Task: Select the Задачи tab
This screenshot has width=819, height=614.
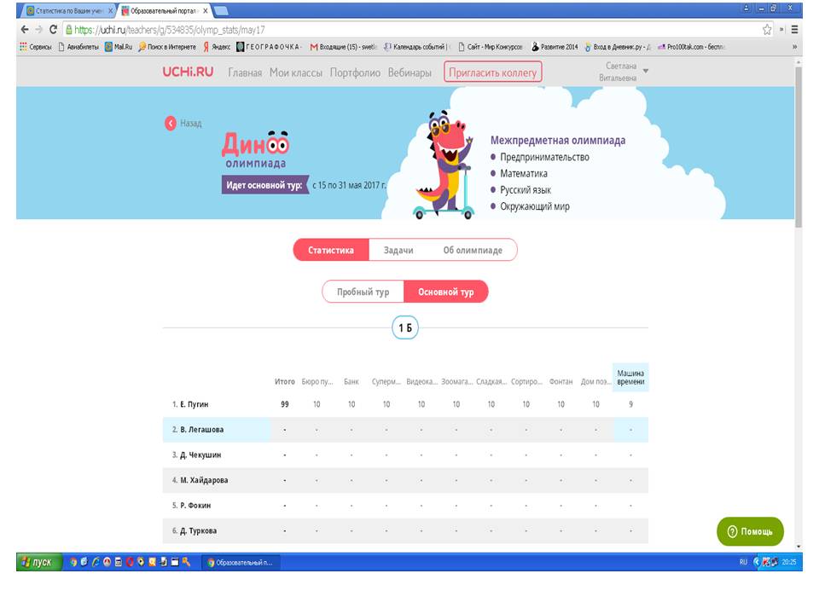Action: pos(398,250)
